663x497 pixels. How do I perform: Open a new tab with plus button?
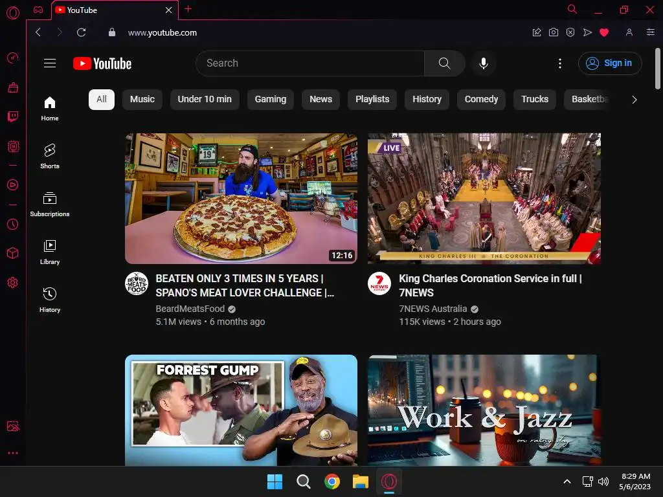point(188,9)
